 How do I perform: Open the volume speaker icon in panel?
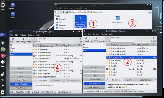pos(3,62)
